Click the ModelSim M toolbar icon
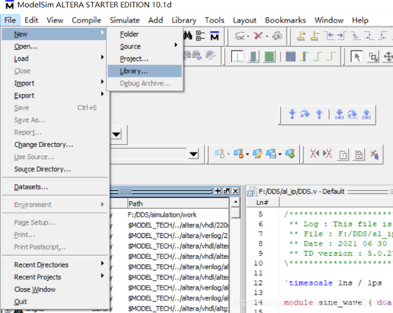This screenshot has width=393, height=313. [x=214, y=36]
